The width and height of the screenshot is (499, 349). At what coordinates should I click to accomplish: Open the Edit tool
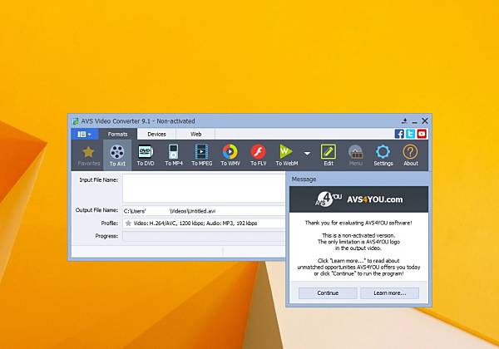click(x=329, y=155)
